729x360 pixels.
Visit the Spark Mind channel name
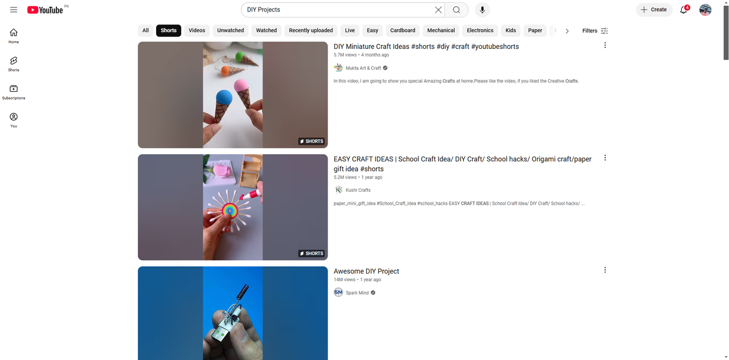click(357, 293)
